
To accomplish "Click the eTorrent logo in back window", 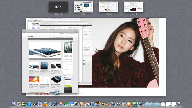I will [36, 23].
